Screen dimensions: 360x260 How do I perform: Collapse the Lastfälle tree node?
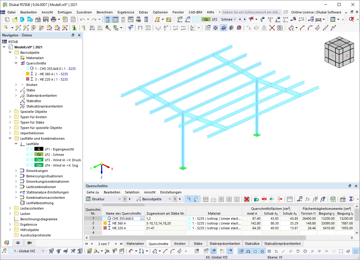pos(16,144)
